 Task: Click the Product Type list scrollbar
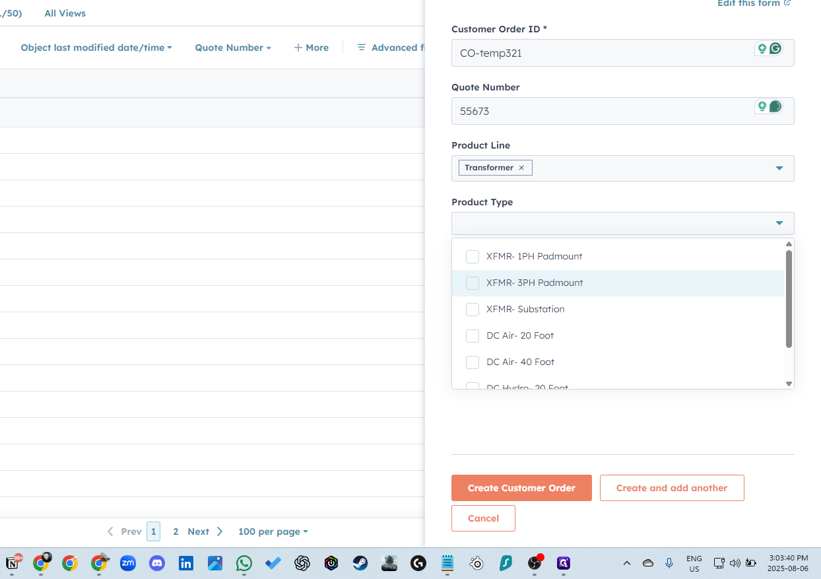789,298
